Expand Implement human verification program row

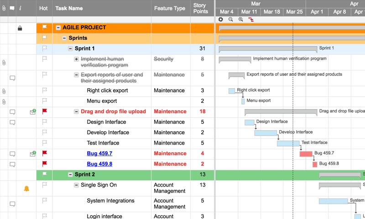point(77,59)
